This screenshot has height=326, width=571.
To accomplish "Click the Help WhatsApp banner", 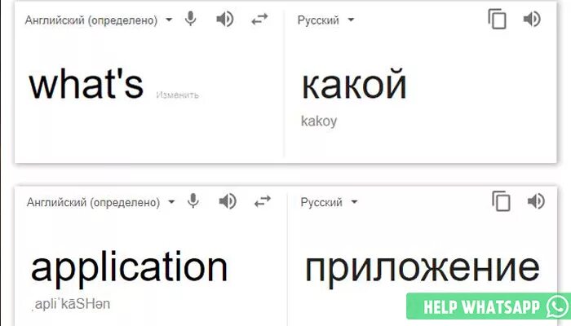I will point(489,307).
